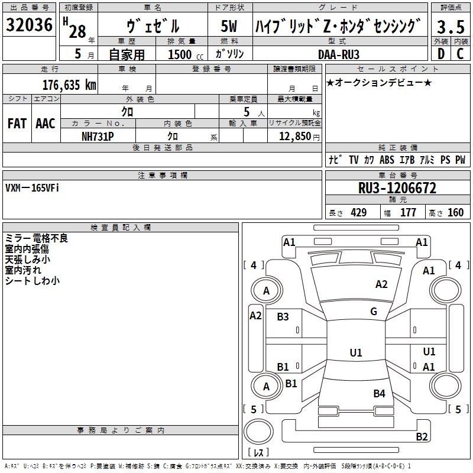Select inspector note 天張しみ小
This screenshot has height=473, width=473.
[27, 260]
